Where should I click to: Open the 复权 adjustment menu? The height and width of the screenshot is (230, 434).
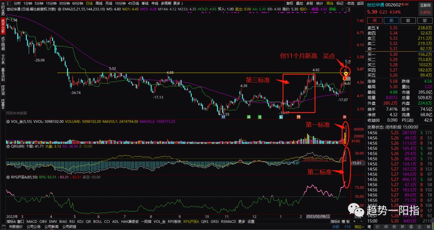290,3
